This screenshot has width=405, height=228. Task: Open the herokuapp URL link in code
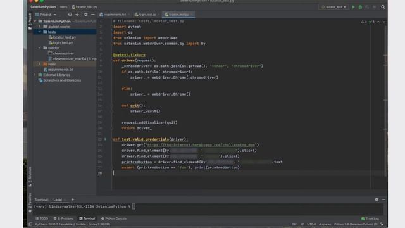pos(201,145)
